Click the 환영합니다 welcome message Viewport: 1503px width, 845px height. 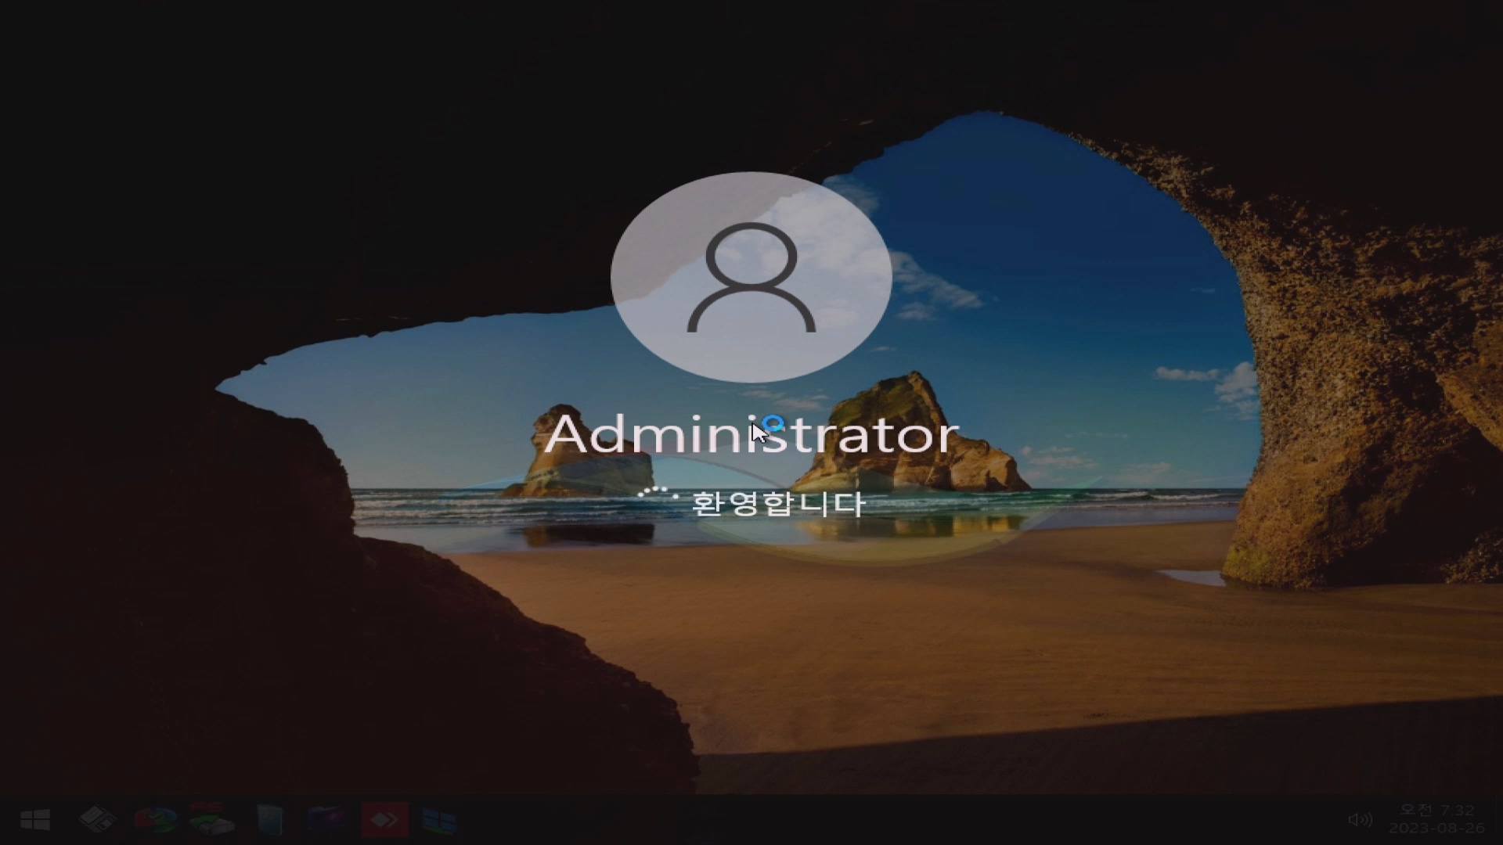coord(777,503)
